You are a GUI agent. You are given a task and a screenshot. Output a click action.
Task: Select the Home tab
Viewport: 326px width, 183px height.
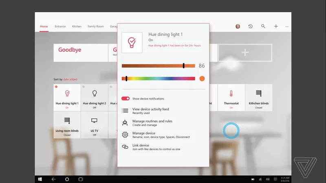click(x=44, y=26)
